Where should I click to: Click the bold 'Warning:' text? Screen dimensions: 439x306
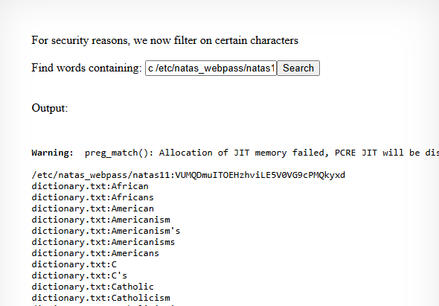(x=53, y=153)
